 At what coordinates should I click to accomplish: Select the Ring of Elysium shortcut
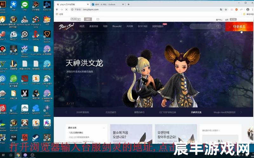[47, 36]
